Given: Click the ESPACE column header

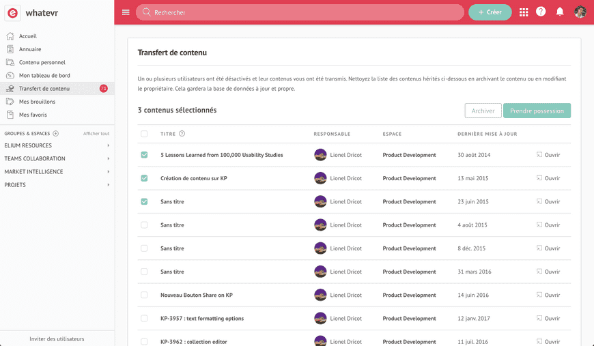Looking at the screenshot, I should point(392,134).
